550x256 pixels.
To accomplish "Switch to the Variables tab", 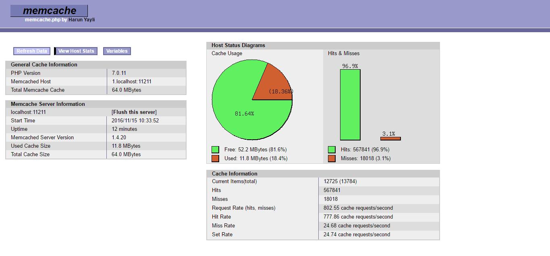I will (117, 51).
